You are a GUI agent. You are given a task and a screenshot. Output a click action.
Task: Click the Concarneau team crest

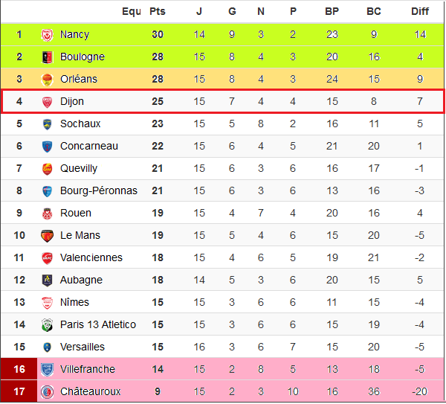click(x=47, y=147)
